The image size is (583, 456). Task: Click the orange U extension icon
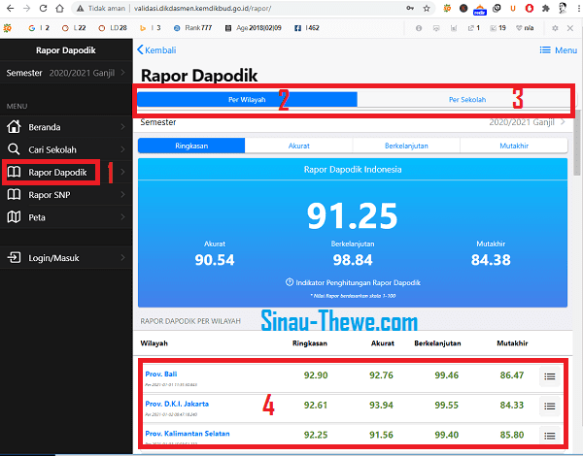point(513,8)
